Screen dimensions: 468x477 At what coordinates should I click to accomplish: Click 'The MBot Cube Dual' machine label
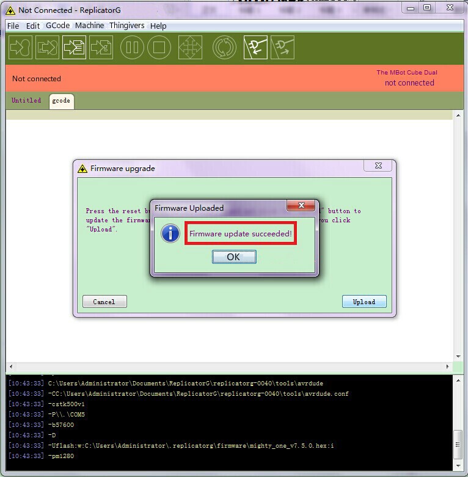pos(407,73)
